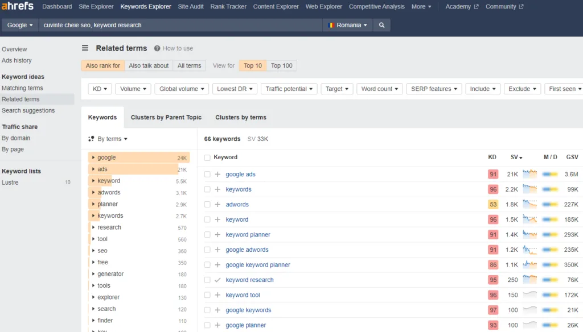Click the keyword search input field
Viewport: 583px width, 332px height.
coord(180,25)
